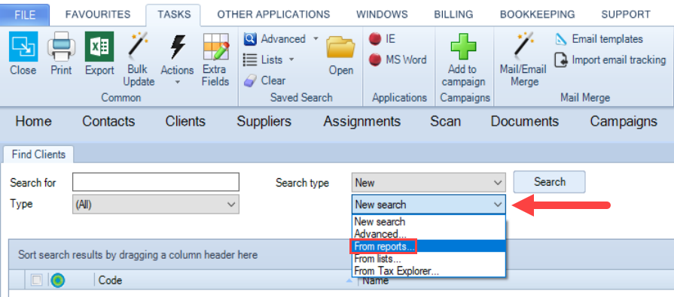Choose 'From lists...' option
This screenshot has height=297, width=674.
click(428, 259)
